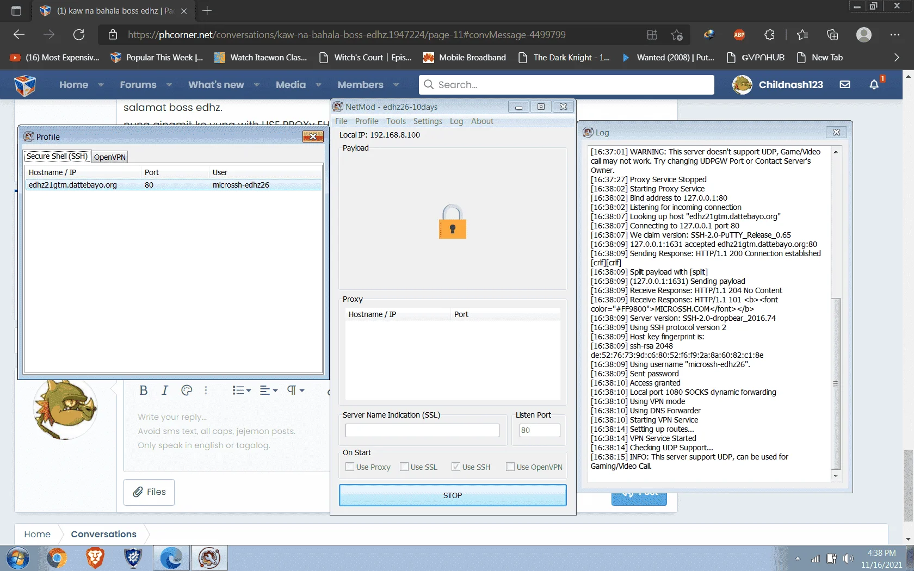Open the Mobile Broadband bookmark
Image resolution: width=914 pixels, height=571 pixels.
[465, 58]
